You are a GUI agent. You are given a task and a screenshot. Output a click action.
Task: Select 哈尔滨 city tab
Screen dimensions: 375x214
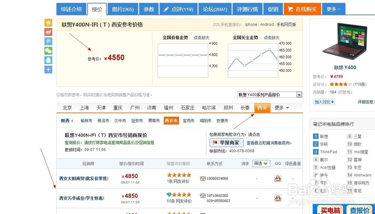[x=209, y=108]
